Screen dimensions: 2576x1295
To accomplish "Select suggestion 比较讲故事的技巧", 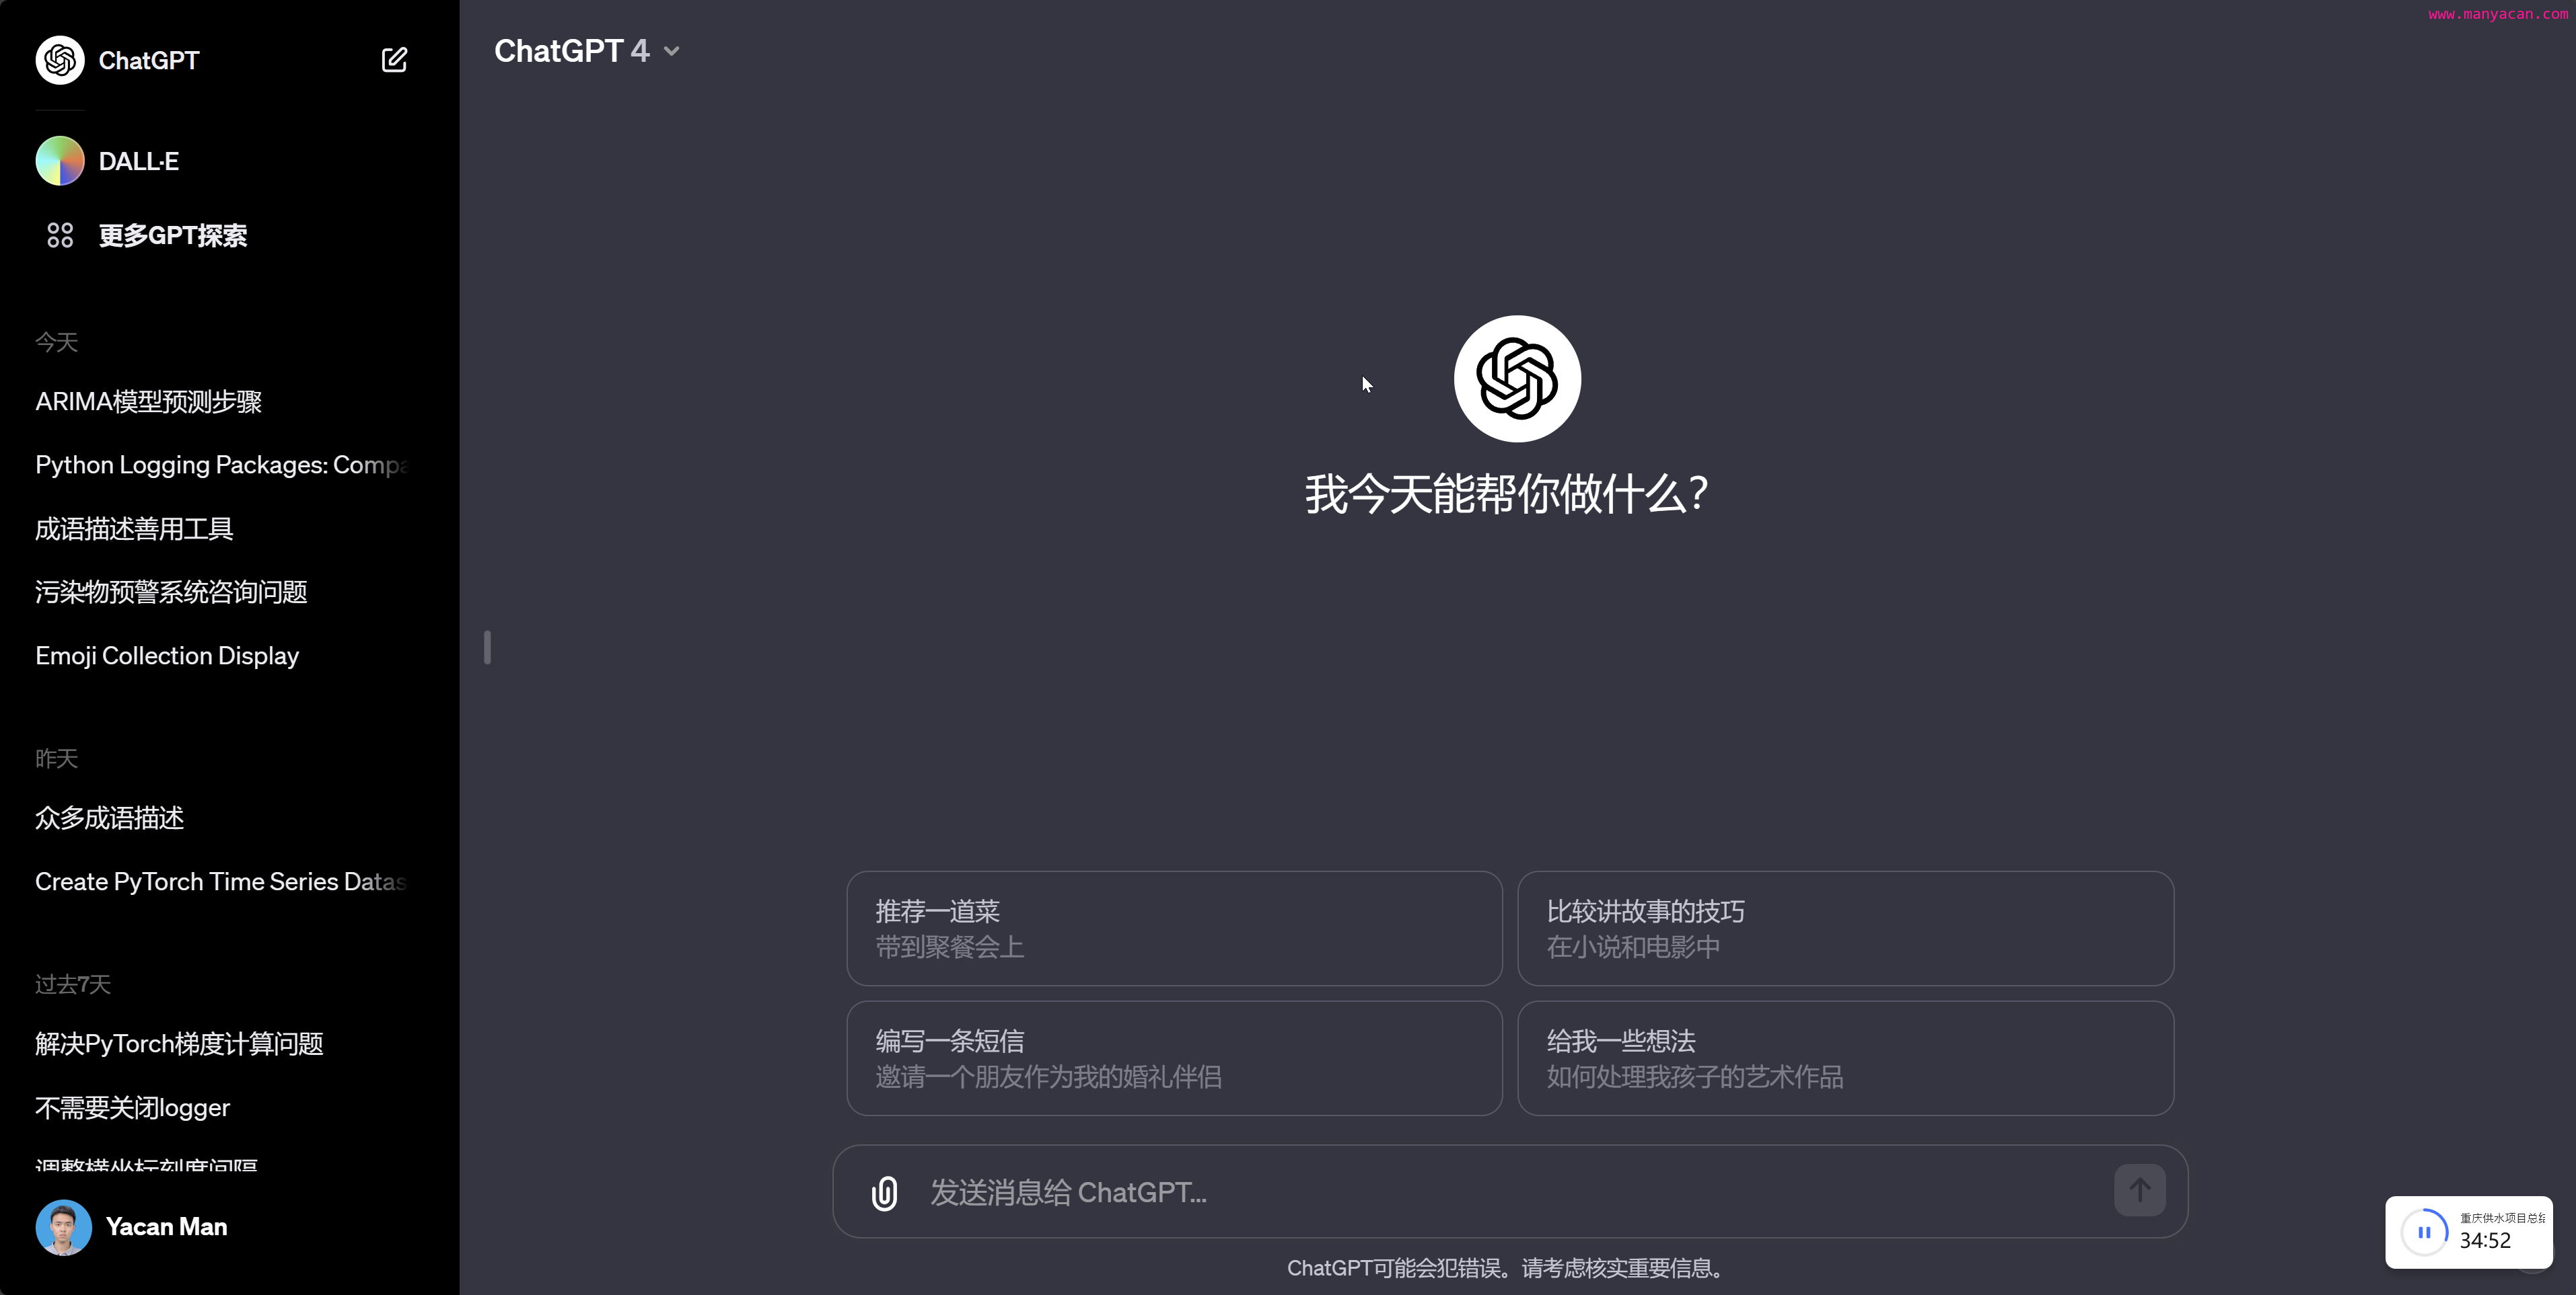I will [1845, 929].
